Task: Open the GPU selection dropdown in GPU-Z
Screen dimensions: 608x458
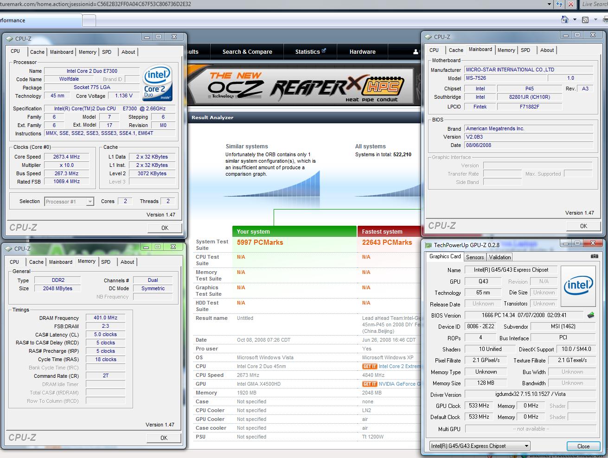Action: (x=480, y=446)
